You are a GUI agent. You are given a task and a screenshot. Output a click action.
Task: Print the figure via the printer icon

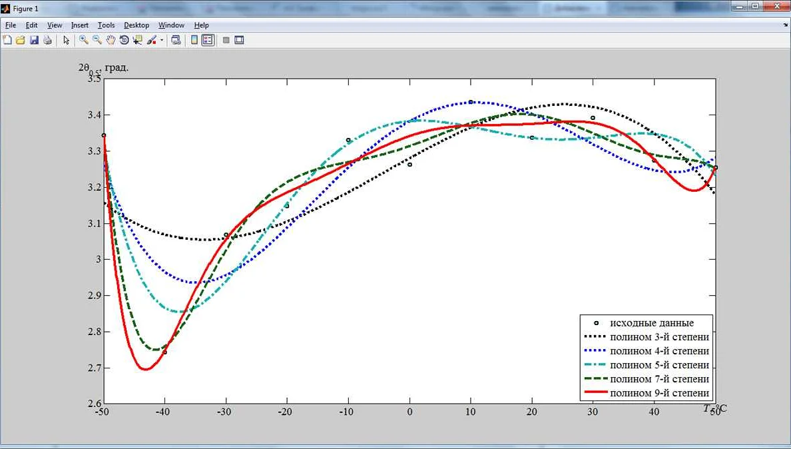47,40
